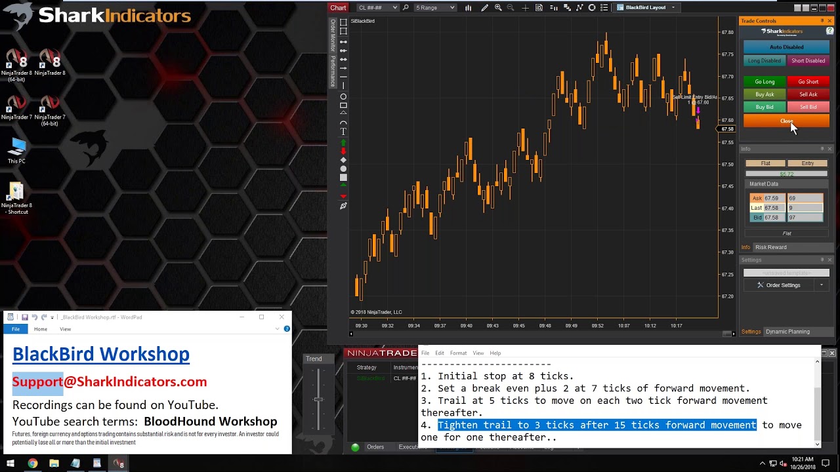
Task: Click the Order Settings wrench icon
Action: click(x=761, y=285)
